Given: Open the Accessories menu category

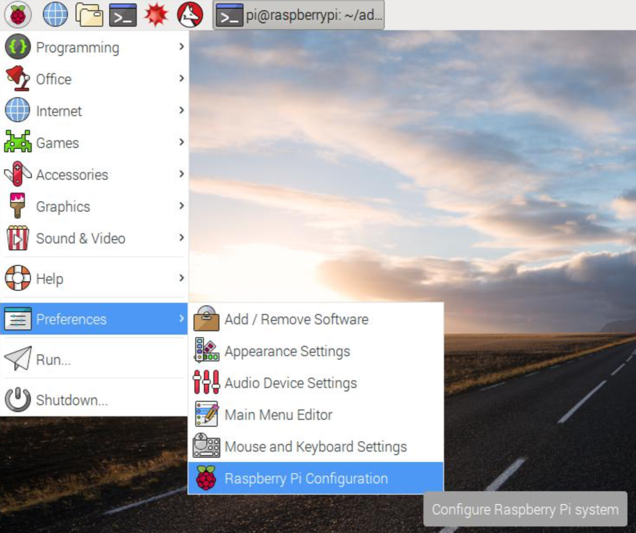Looking at the screenshot, I should 94,174.
